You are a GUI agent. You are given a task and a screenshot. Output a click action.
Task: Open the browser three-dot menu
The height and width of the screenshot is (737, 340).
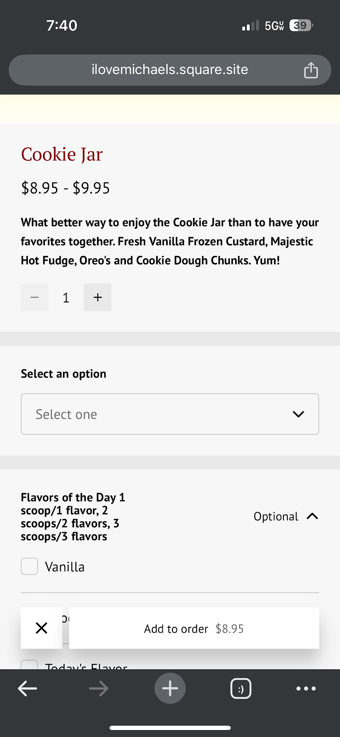(x=306, y=688)
